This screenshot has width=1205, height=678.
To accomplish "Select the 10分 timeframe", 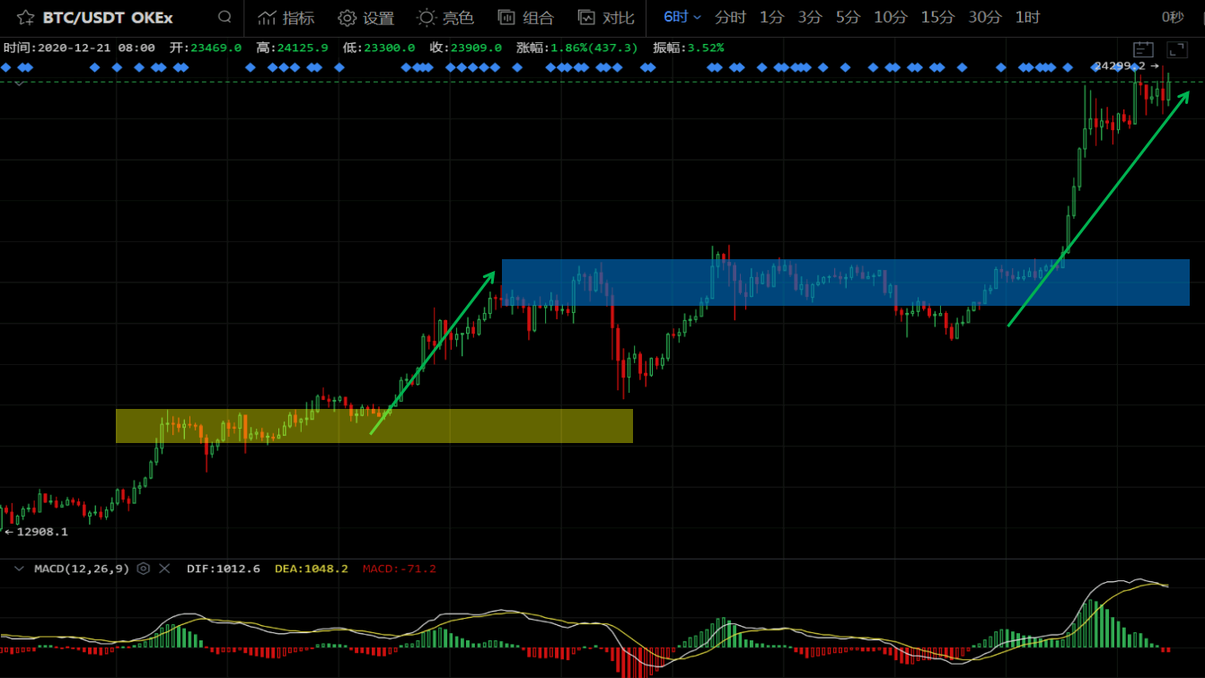I will (x=891, y=17).
